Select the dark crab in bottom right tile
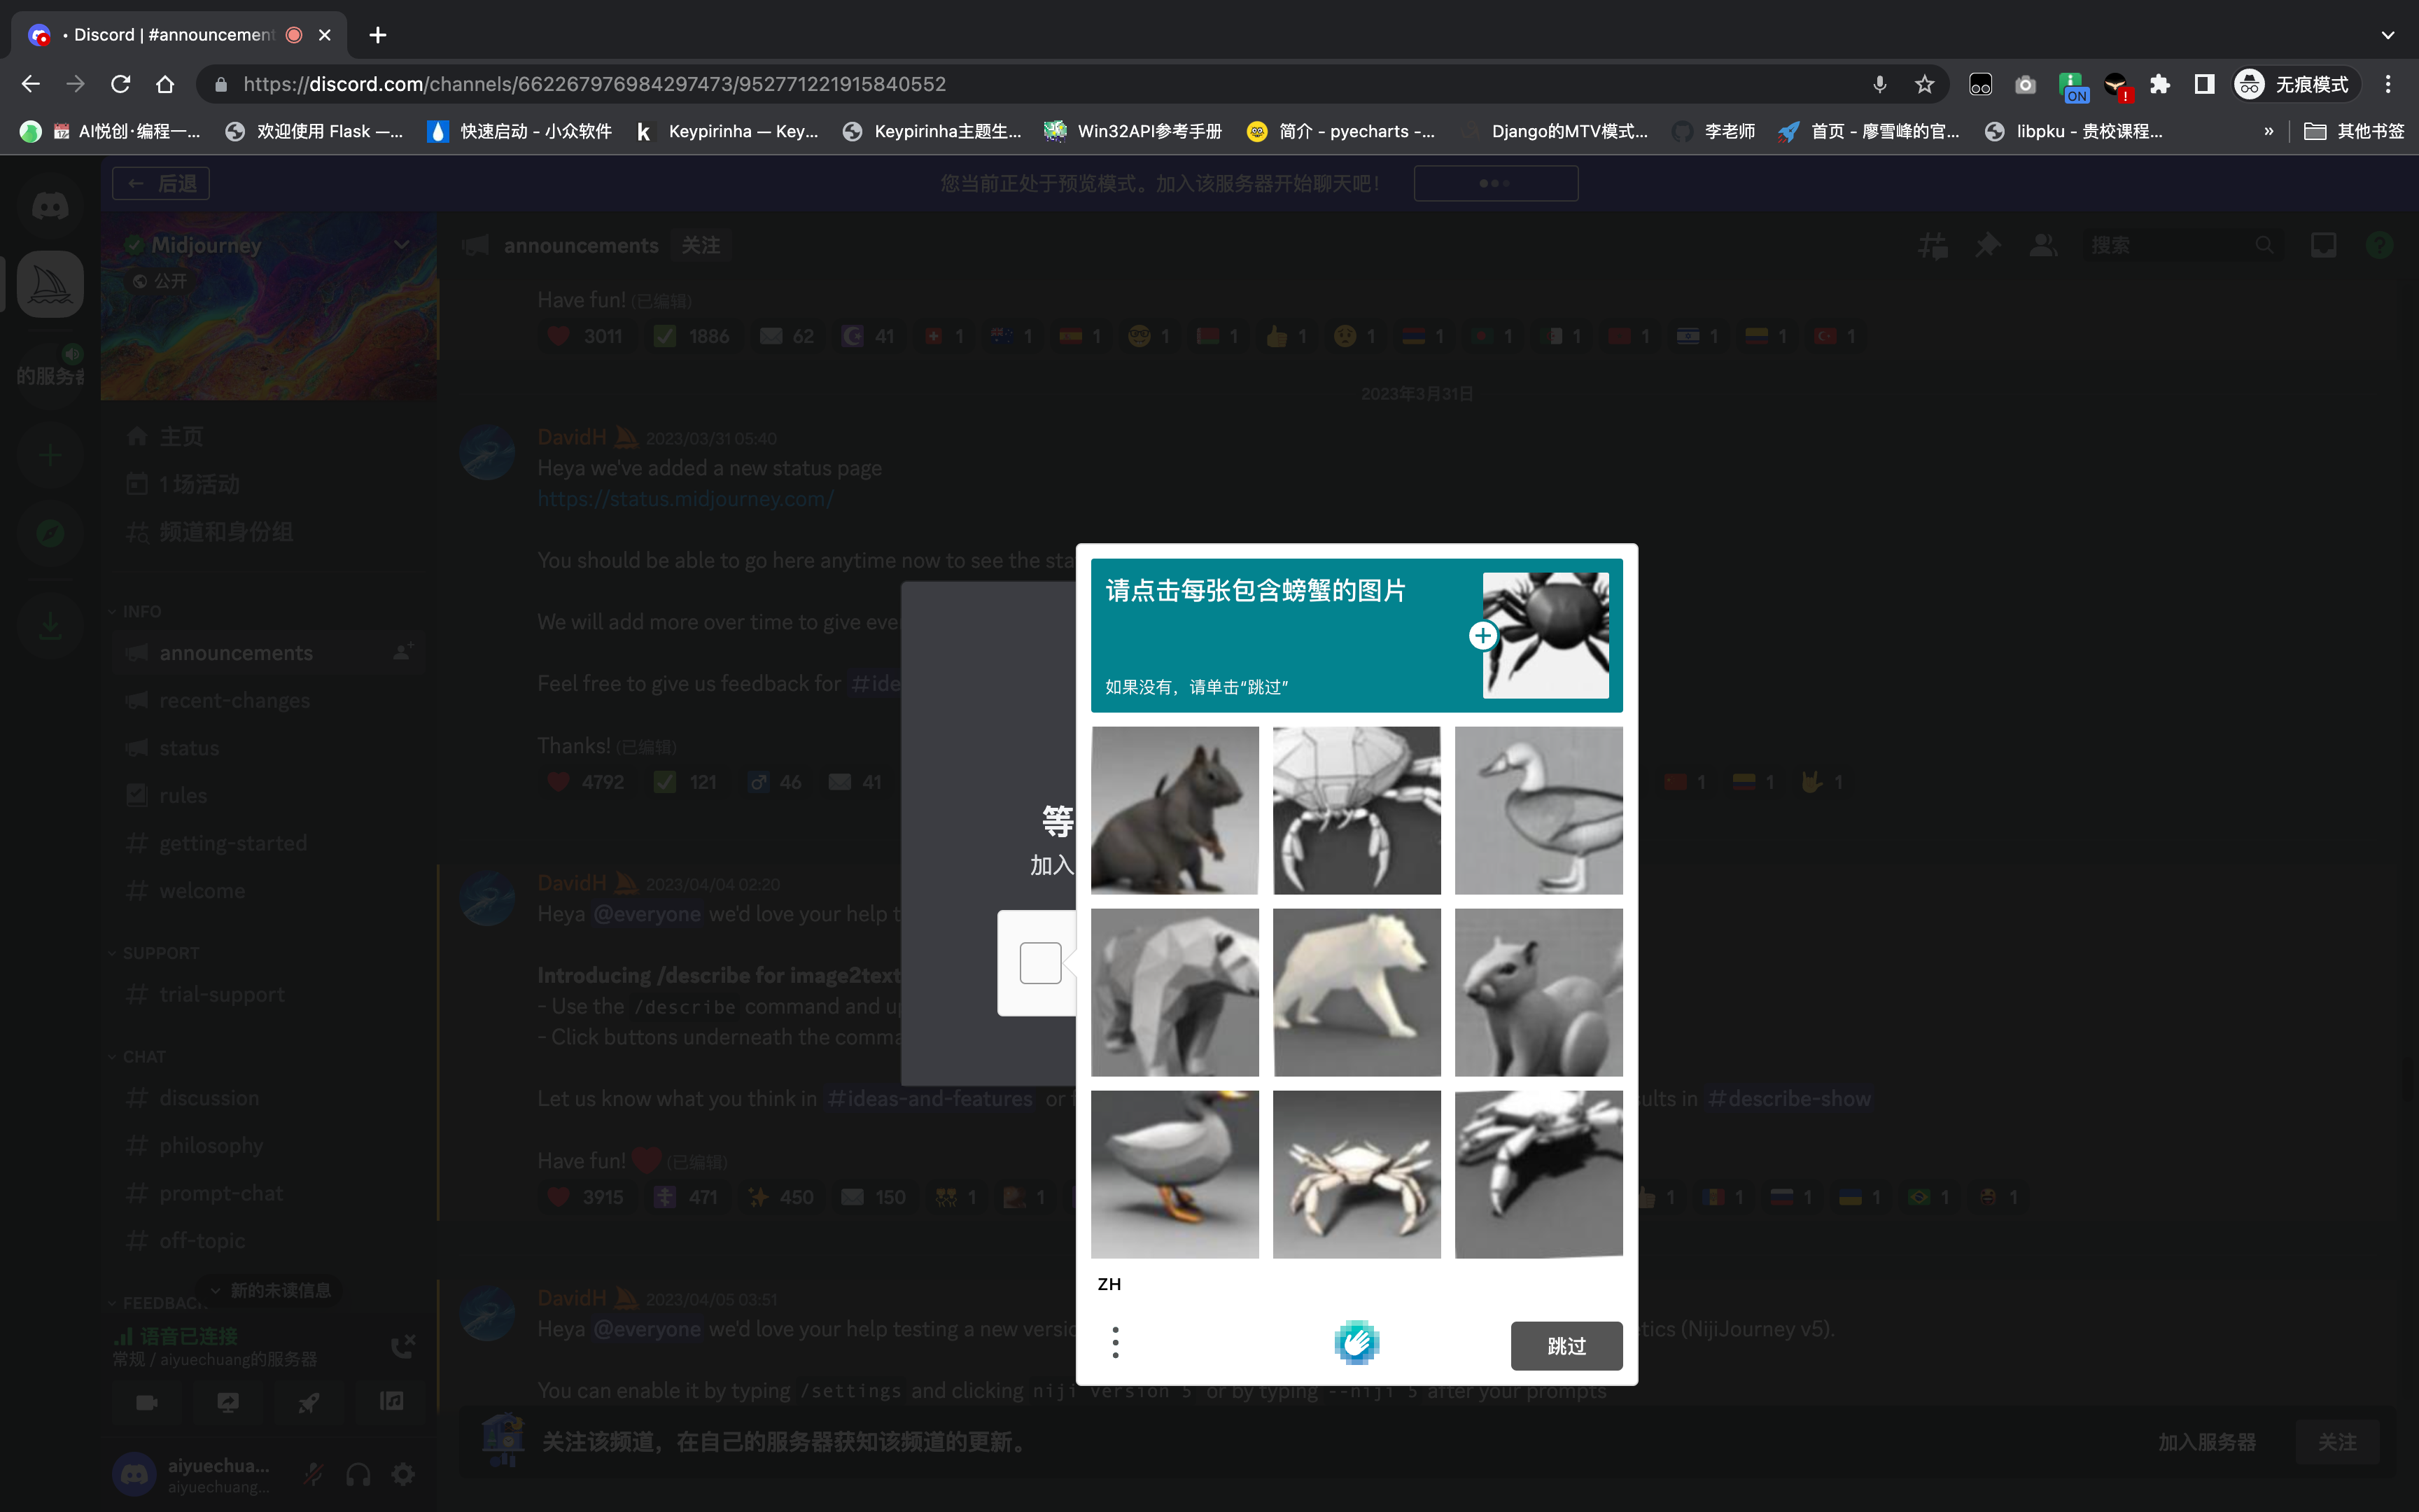Screen dimensions: 2419x1512 point(1538,1174)
